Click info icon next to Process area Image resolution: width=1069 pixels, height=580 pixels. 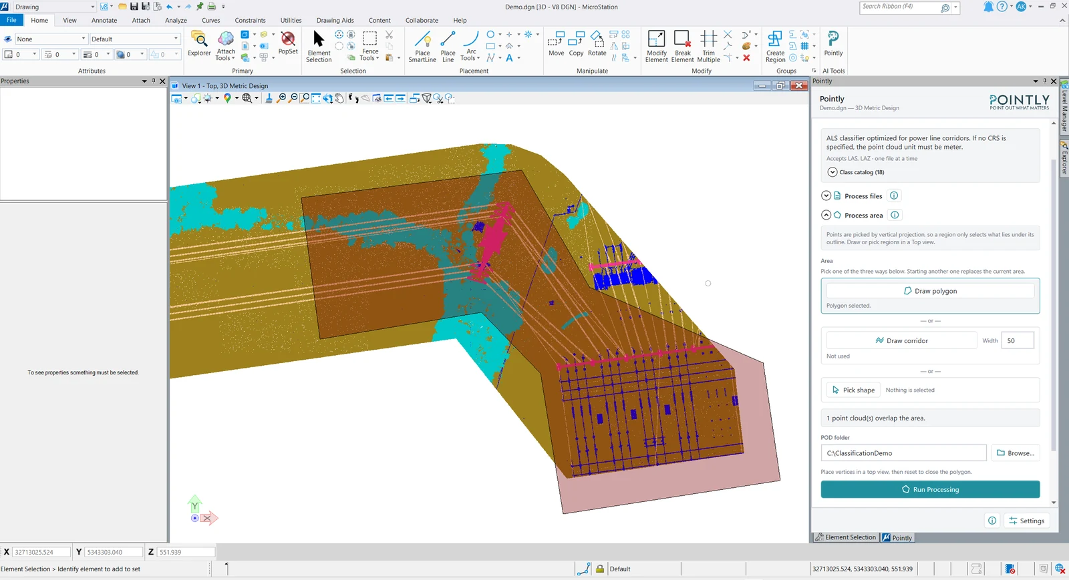coord(895,215)
